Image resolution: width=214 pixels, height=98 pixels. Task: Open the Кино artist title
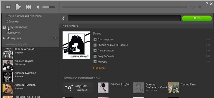tap(97, 33)
